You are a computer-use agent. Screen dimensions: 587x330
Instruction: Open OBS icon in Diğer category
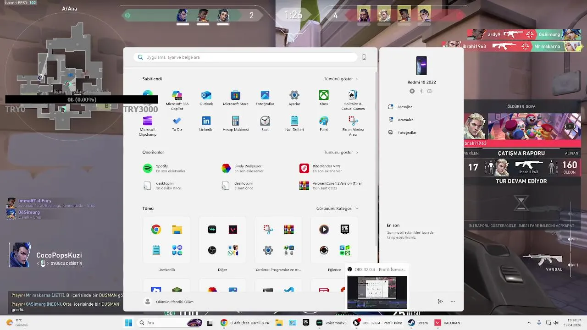(x=212, y=250)
